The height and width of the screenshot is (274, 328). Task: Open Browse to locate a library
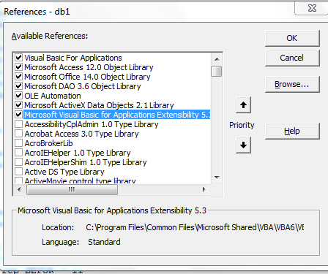pyautogui.click(x=292, y=84)
